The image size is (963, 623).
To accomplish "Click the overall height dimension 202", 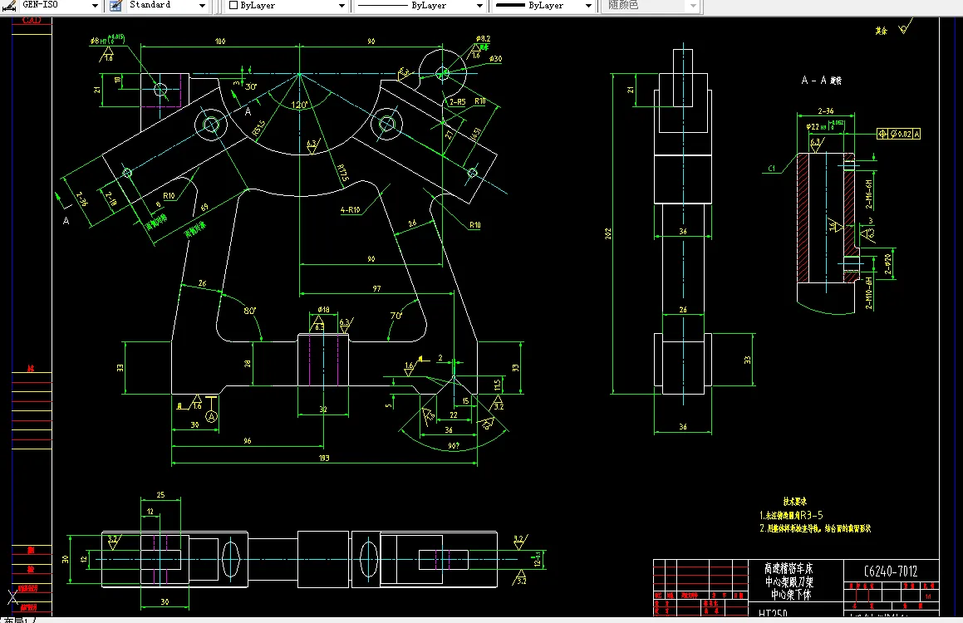I will pos(607,234).
